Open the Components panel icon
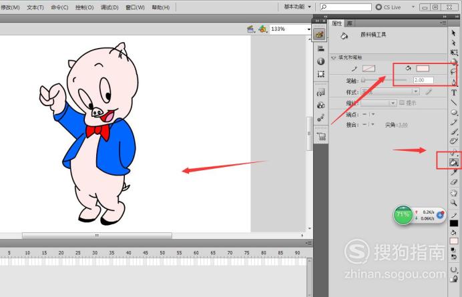Image resolution: width=462 pixels, height=297 pixels. [x=320, y=105]
